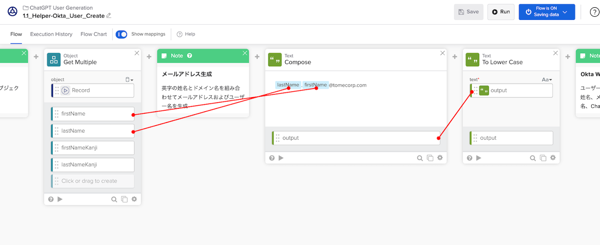Switch to the Flow Chart tab
The height and width of the screenshot is (245, 600).
pos(94,34)
